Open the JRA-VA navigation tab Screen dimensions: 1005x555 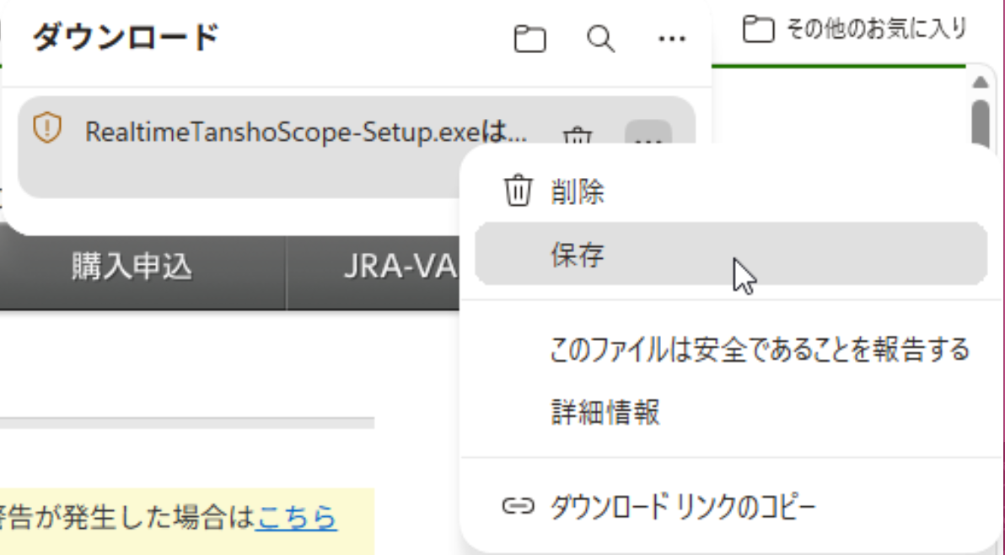373,266
